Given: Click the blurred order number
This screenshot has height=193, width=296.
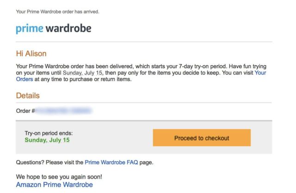Looking at the screenshot, I should coord(64,111).
